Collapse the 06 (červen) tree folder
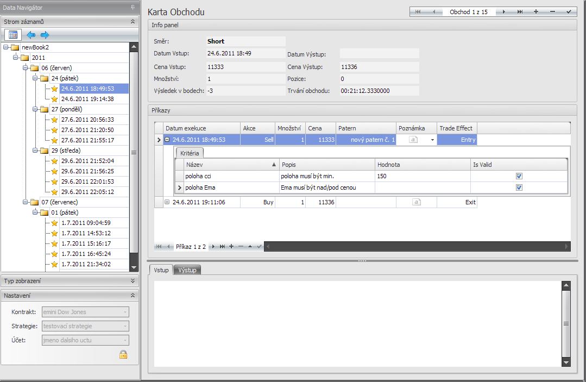 tap(26, 68)
